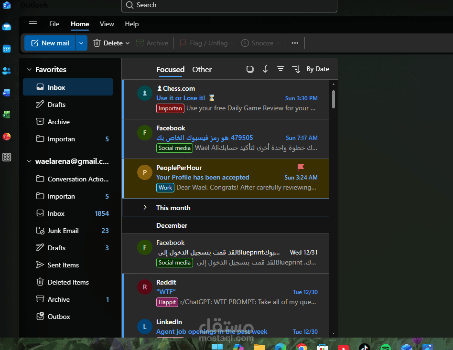Viewport: 453px width, 350px height.
Task: Open 'Use it or Lose it!' email
Action: [x=226, y=99]
